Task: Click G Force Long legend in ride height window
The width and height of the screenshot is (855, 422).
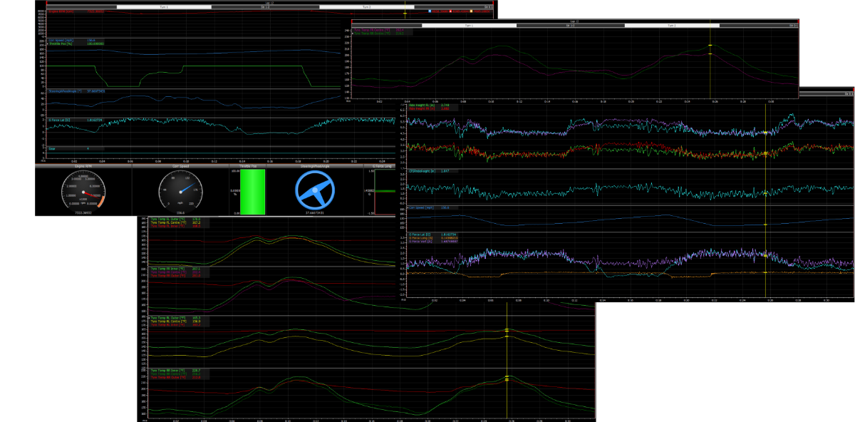Action: tap(420, 237)
